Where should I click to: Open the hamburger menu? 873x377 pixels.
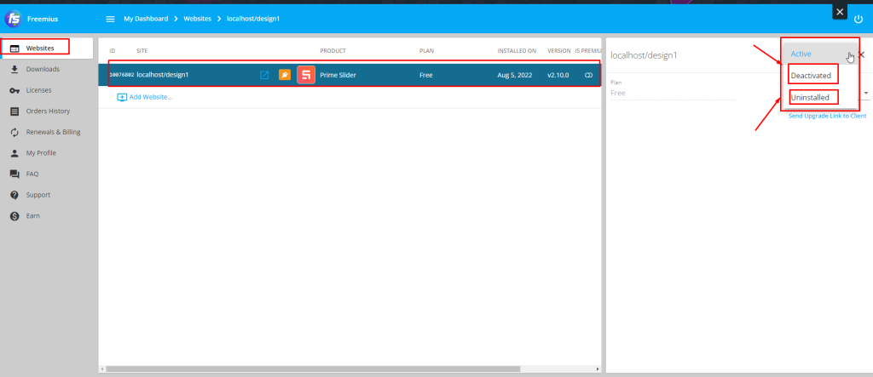[x=110, y=19]
